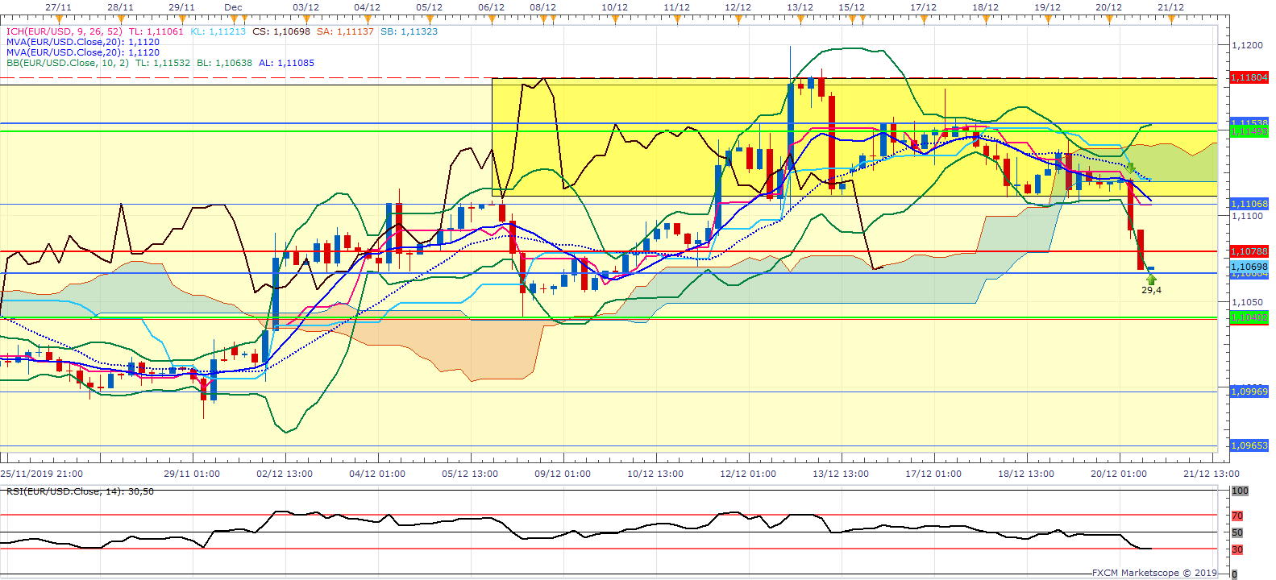Click the RSI 100 level label

(x=1240, y=491)
